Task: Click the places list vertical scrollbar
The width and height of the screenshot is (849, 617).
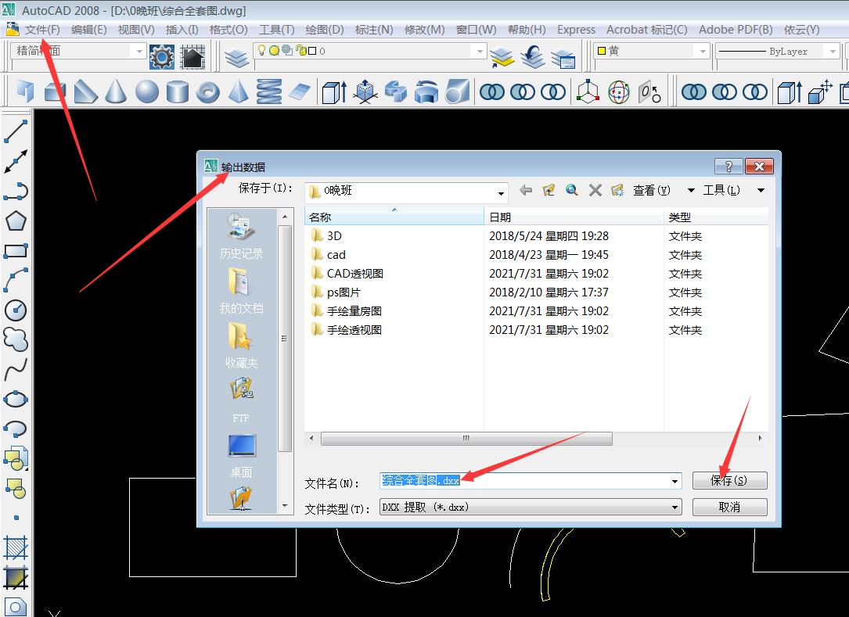Action: 285,339
